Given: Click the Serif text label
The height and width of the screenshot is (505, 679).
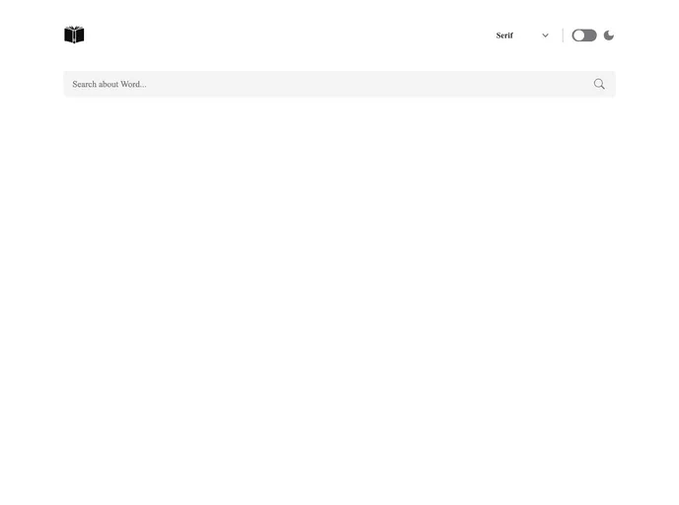Looking at the screenshot, I should pos(504,36).
